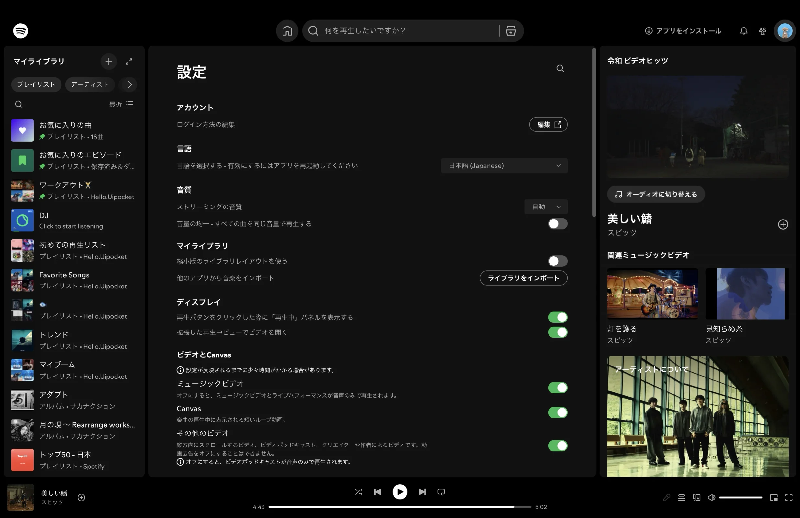800x518 pixels.
Task: Skip to next track
Action: coord(422,492)
